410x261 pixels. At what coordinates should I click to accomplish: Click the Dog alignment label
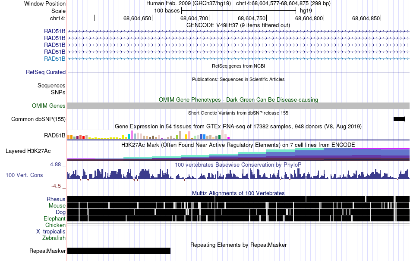[60, 212]
